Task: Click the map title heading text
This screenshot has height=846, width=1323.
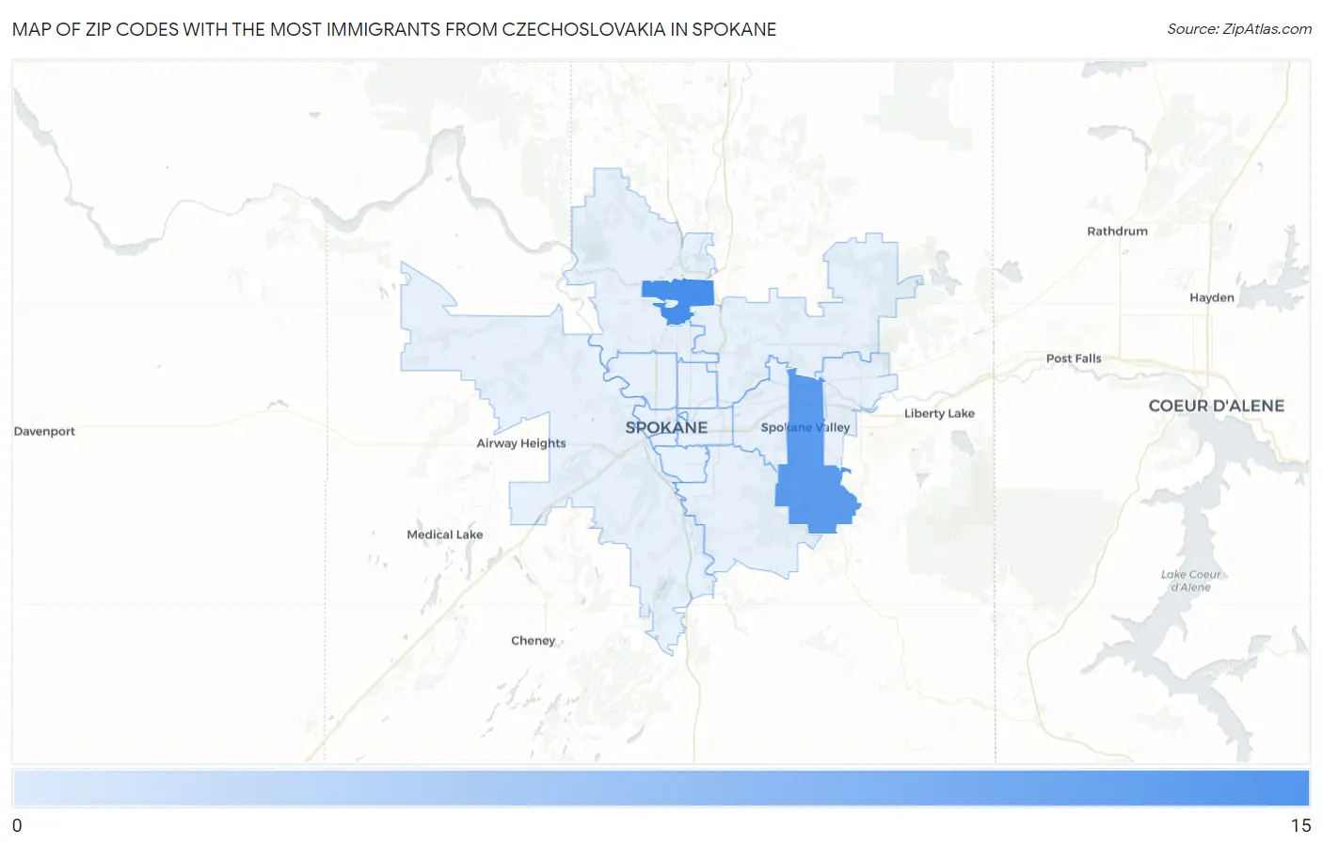Action: [x=394, y=29]
